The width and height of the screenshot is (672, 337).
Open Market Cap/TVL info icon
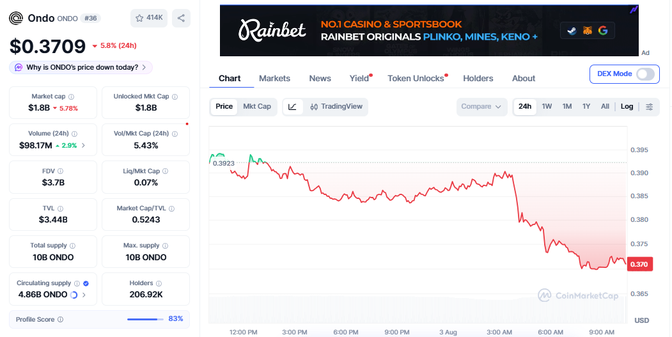pyautogui.click(x=171, y=208)
